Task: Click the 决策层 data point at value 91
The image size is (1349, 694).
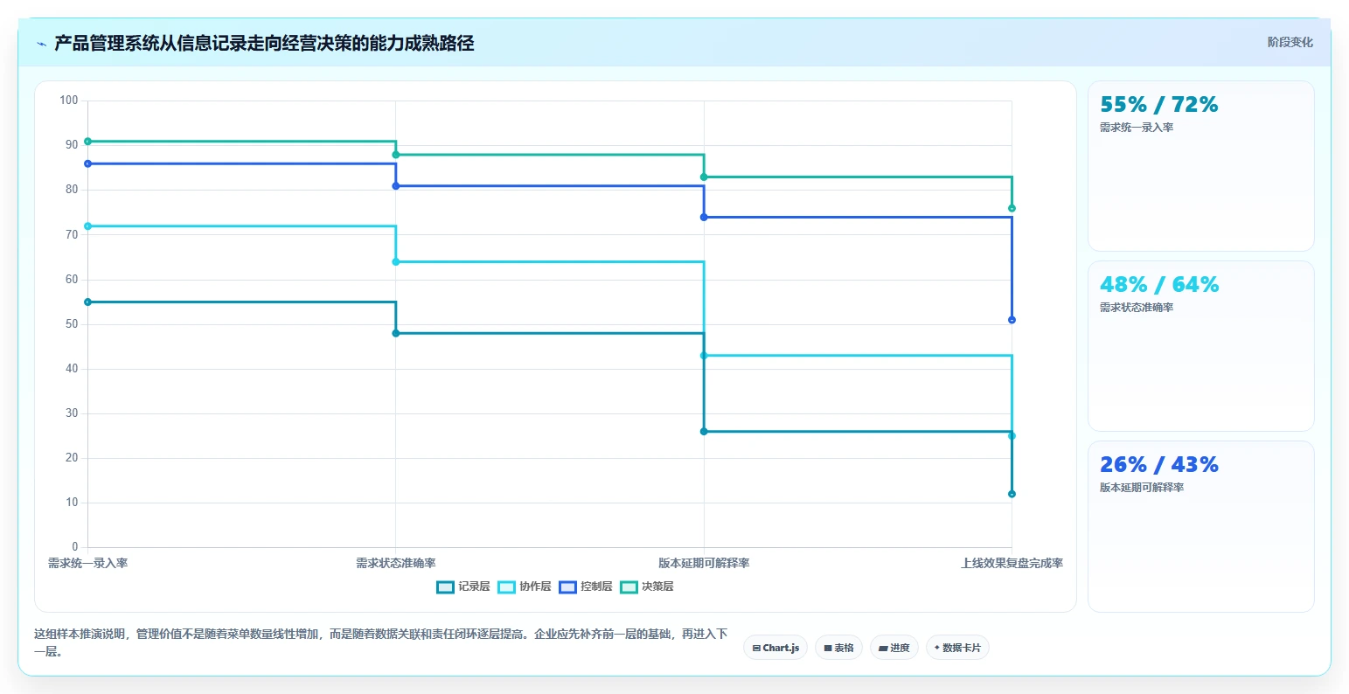Action: tap(87, 142)
